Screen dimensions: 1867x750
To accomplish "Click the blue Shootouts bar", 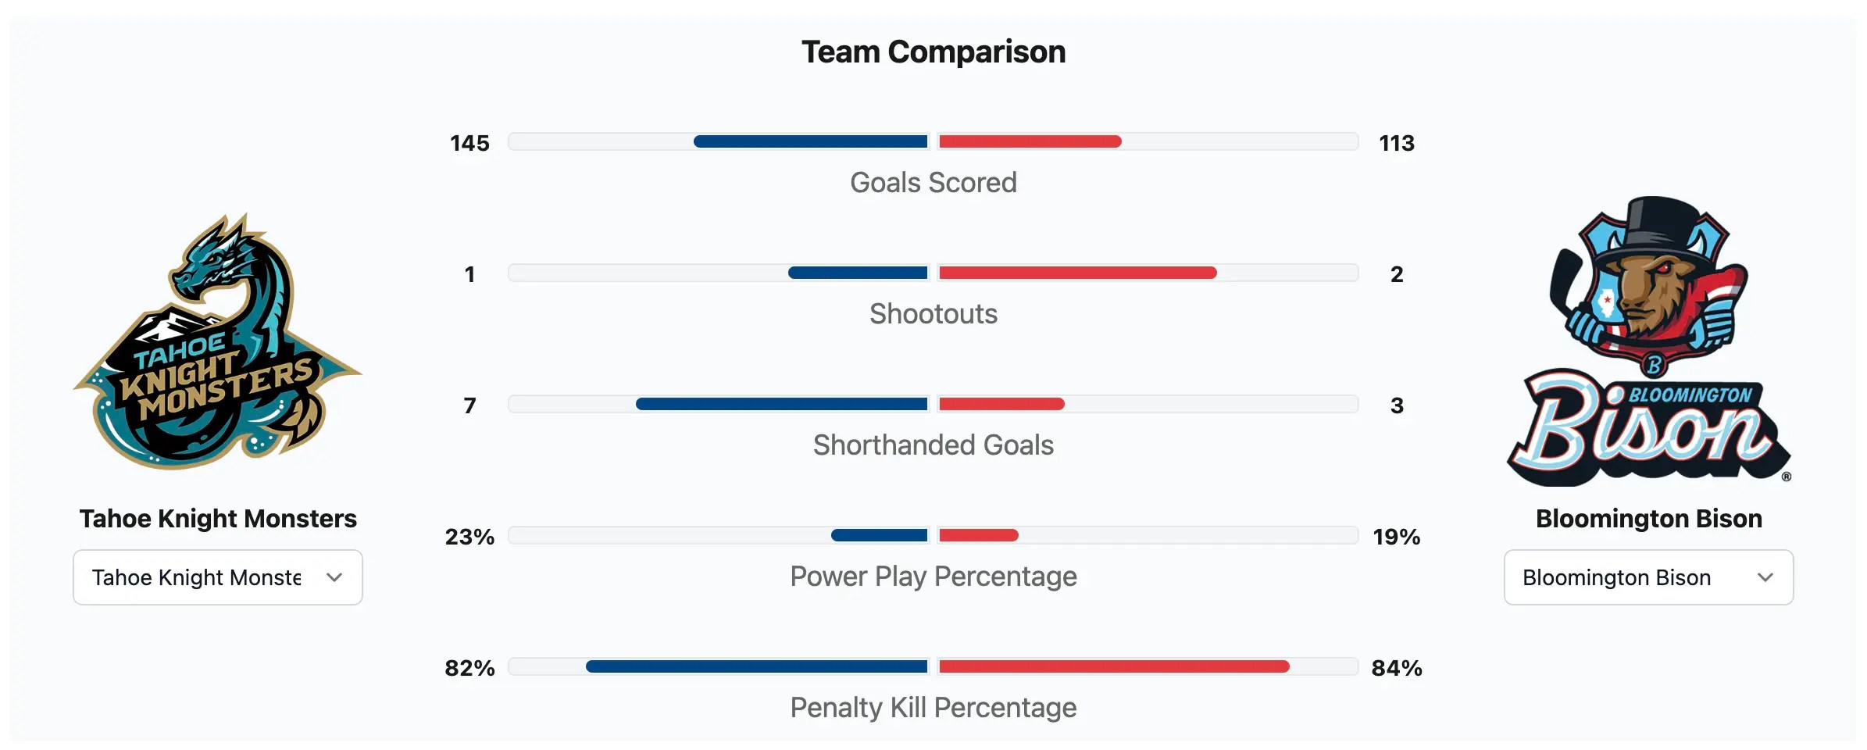I will (x=858, y=273).
